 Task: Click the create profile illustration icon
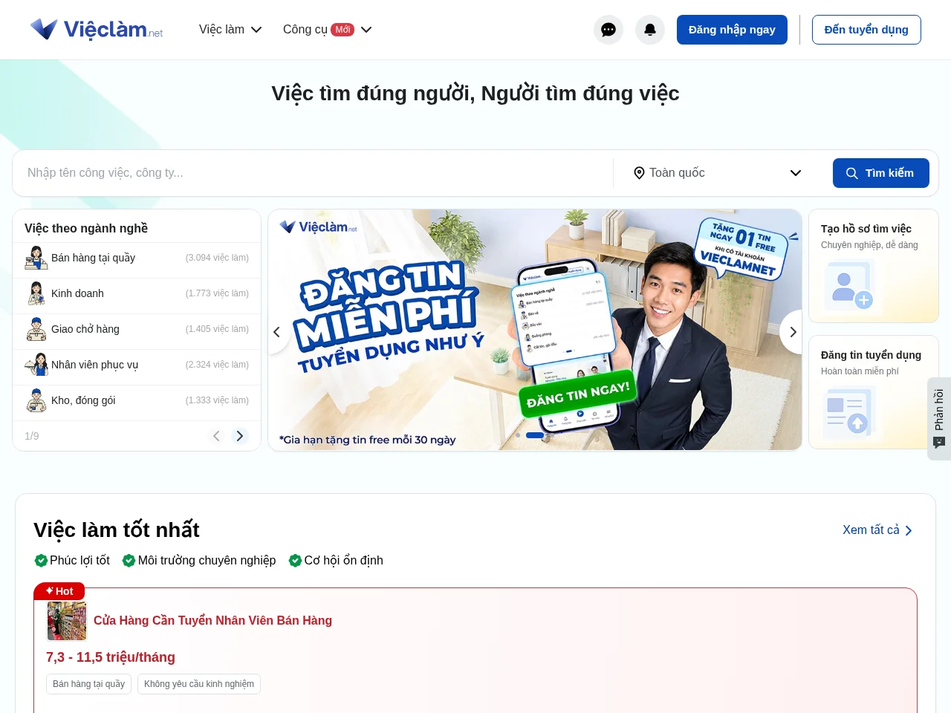(851, 287)
